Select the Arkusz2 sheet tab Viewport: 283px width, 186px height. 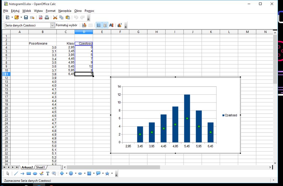point(27,167)
